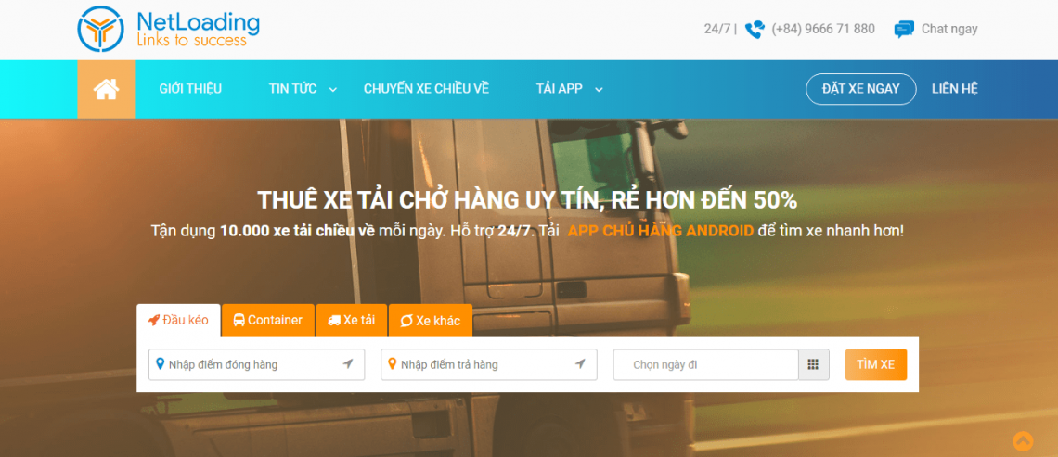Open CHUYẾN XE CHIỀU VỀ menu item
This screenshot has width=1058, height=457.
click(426, 89)
